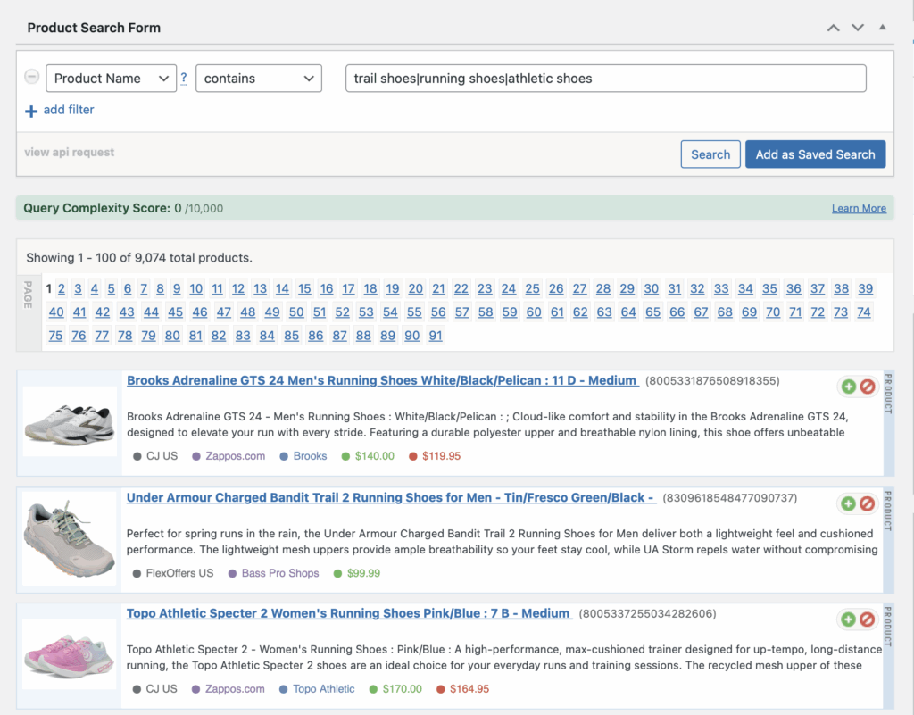Screen dimensions: 914x715
Task: Collapse the Product Search Form panel
Action: coord(883,28)
